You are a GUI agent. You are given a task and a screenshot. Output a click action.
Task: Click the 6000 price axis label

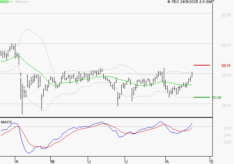click(226, 45)
